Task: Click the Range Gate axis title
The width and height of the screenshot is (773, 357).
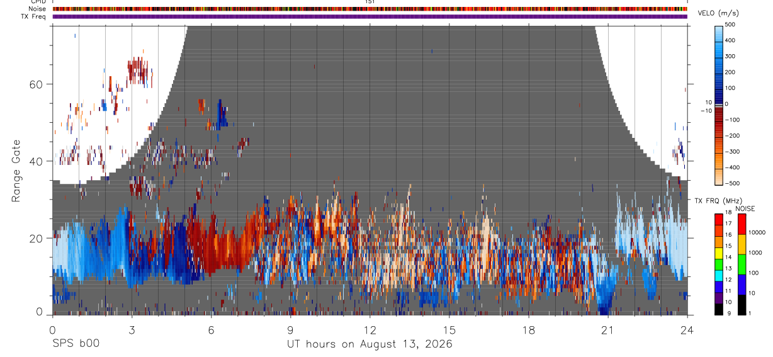Action: click(x=17, y=170)
